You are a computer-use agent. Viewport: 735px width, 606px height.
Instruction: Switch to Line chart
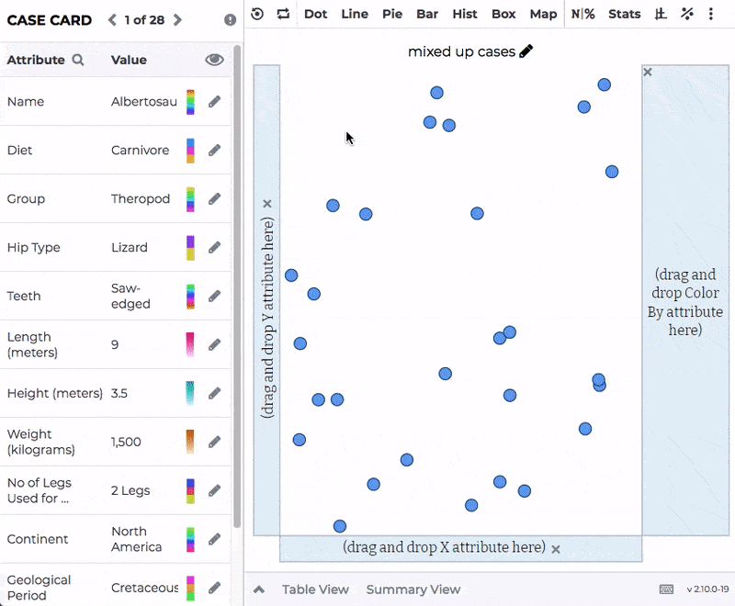[355, 14]
